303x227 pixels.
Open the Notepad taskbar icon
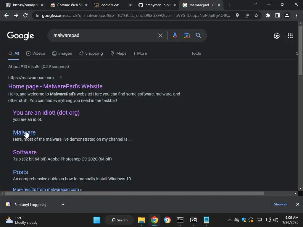click(206, 220)
